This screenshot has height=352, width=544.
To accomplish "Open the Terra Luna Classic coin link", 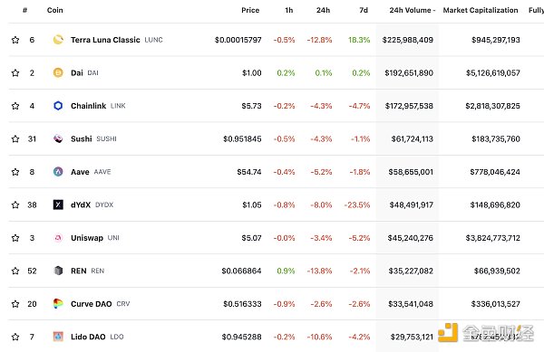I will (x=105, y=40).
